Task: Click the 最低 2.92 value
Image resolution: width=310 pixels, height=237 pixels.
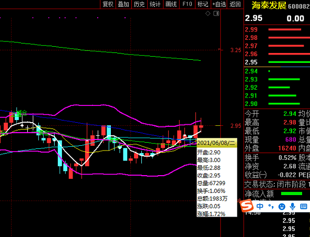Action: pyautogui.click(x=290, y=131)
